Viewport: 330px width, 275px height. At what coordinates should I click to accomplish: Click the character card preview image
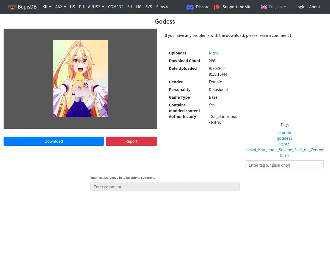[x=80, y=79]
